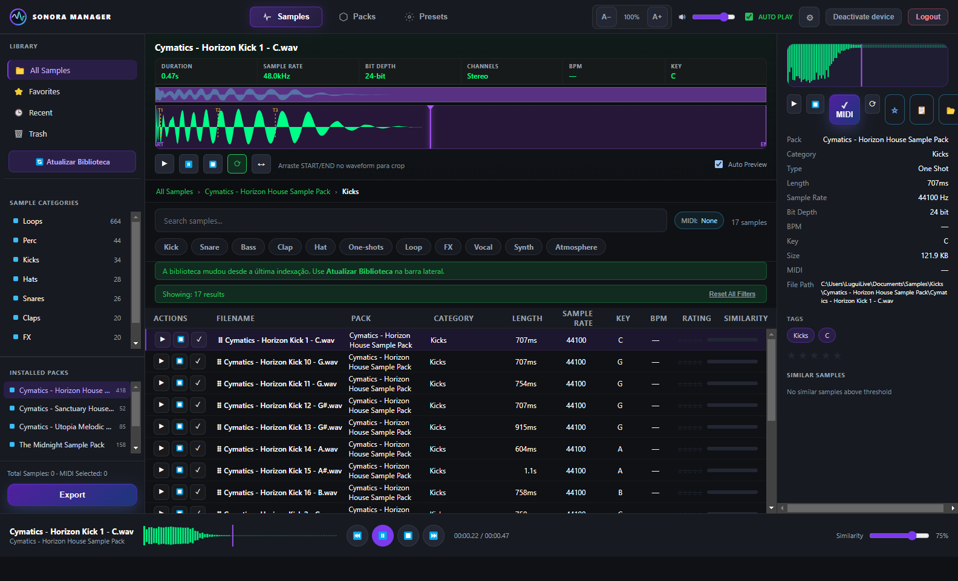Filter by Kick tag
This screenshot has height=581, width=958.
171,247
